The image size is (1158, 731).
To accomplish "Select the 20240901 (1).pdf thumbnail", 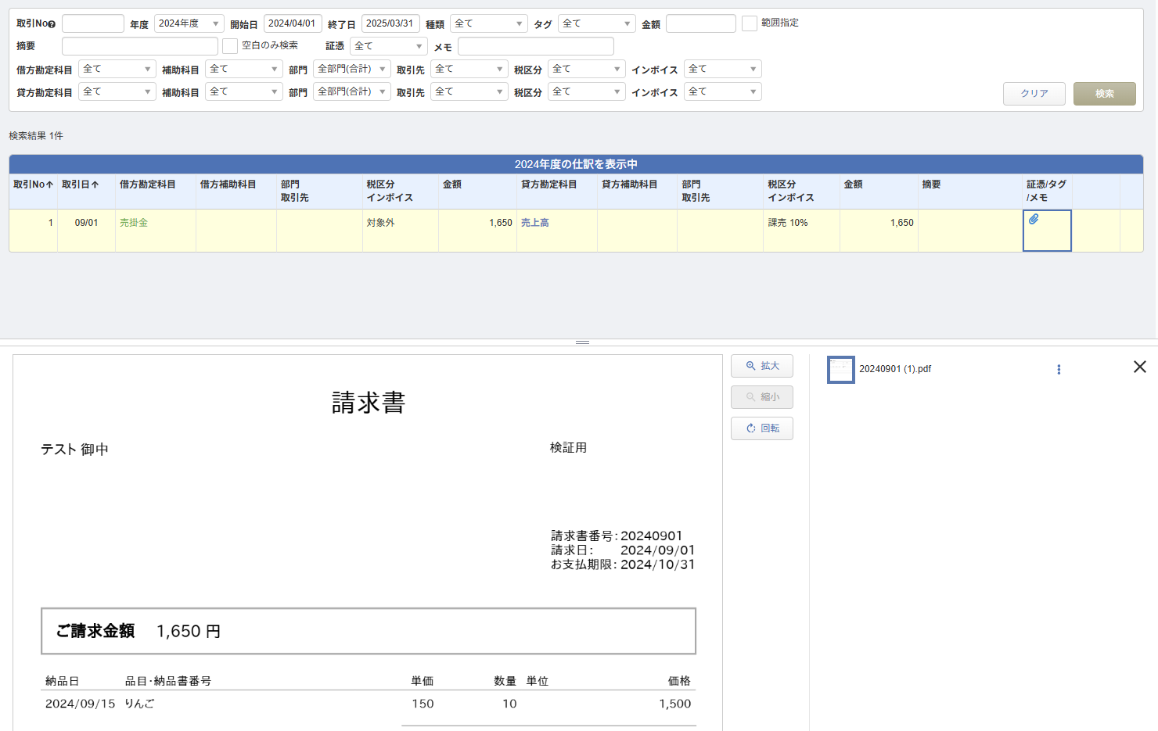I will (840, 370).
